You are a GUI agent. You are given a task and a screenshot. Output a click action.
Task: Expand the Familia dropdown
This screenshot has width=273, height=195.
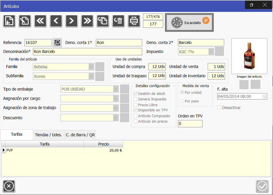pos(91,67)
